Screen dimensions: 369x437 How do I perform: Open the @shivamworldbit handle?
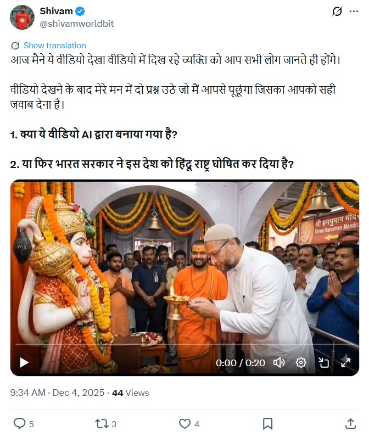(77, 24)
